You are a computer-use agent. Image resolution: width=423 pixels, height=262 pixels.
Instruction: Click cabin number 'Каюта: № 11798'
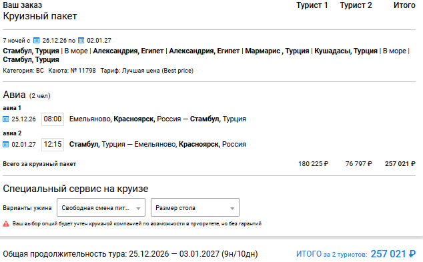[x=72, y=71]
